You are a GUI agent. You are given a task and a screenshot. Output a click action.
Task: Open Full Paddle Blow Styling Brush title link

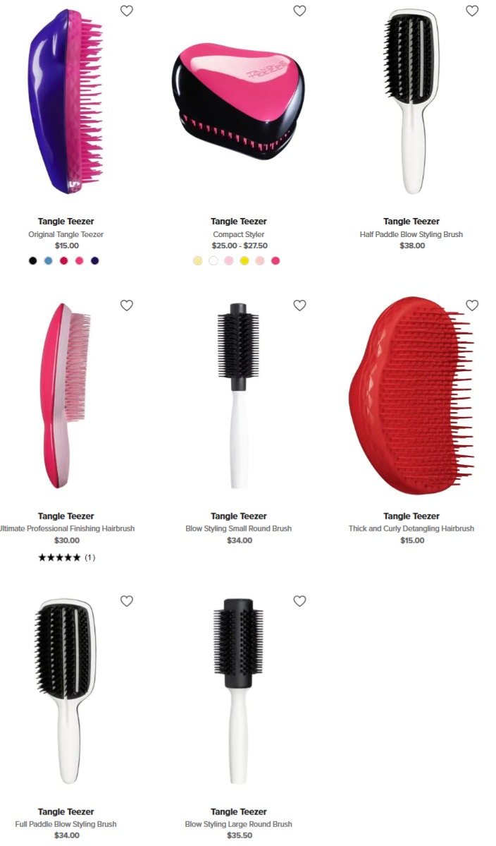tap(66, 824)
